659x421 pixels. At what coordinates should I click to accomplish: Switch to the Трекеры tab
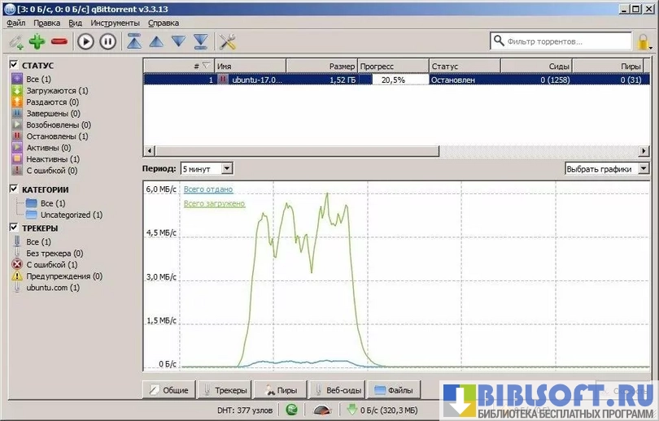point(225,390)
